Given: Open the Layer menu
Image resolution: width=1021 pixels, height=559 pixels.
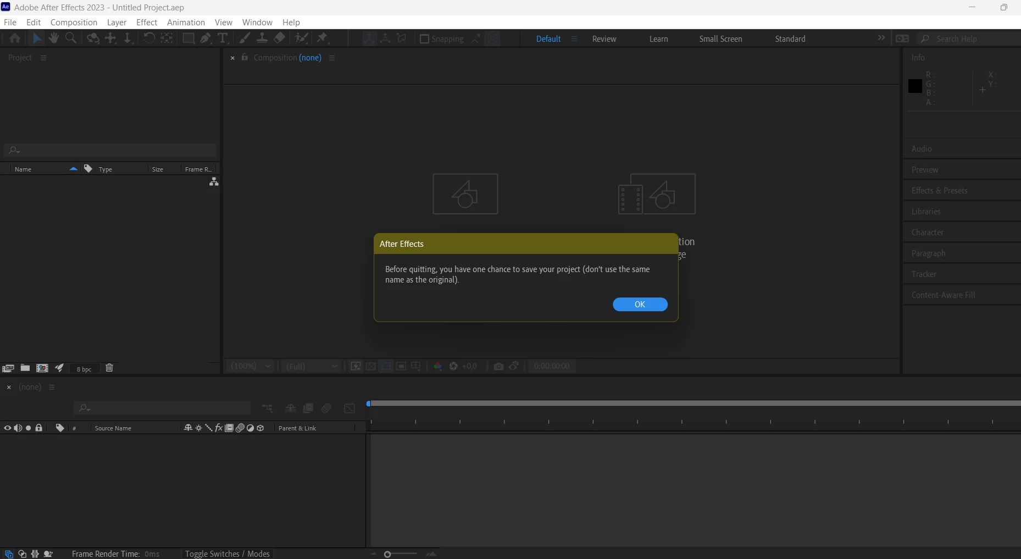Looking at the screenshot, I should 116,22.
